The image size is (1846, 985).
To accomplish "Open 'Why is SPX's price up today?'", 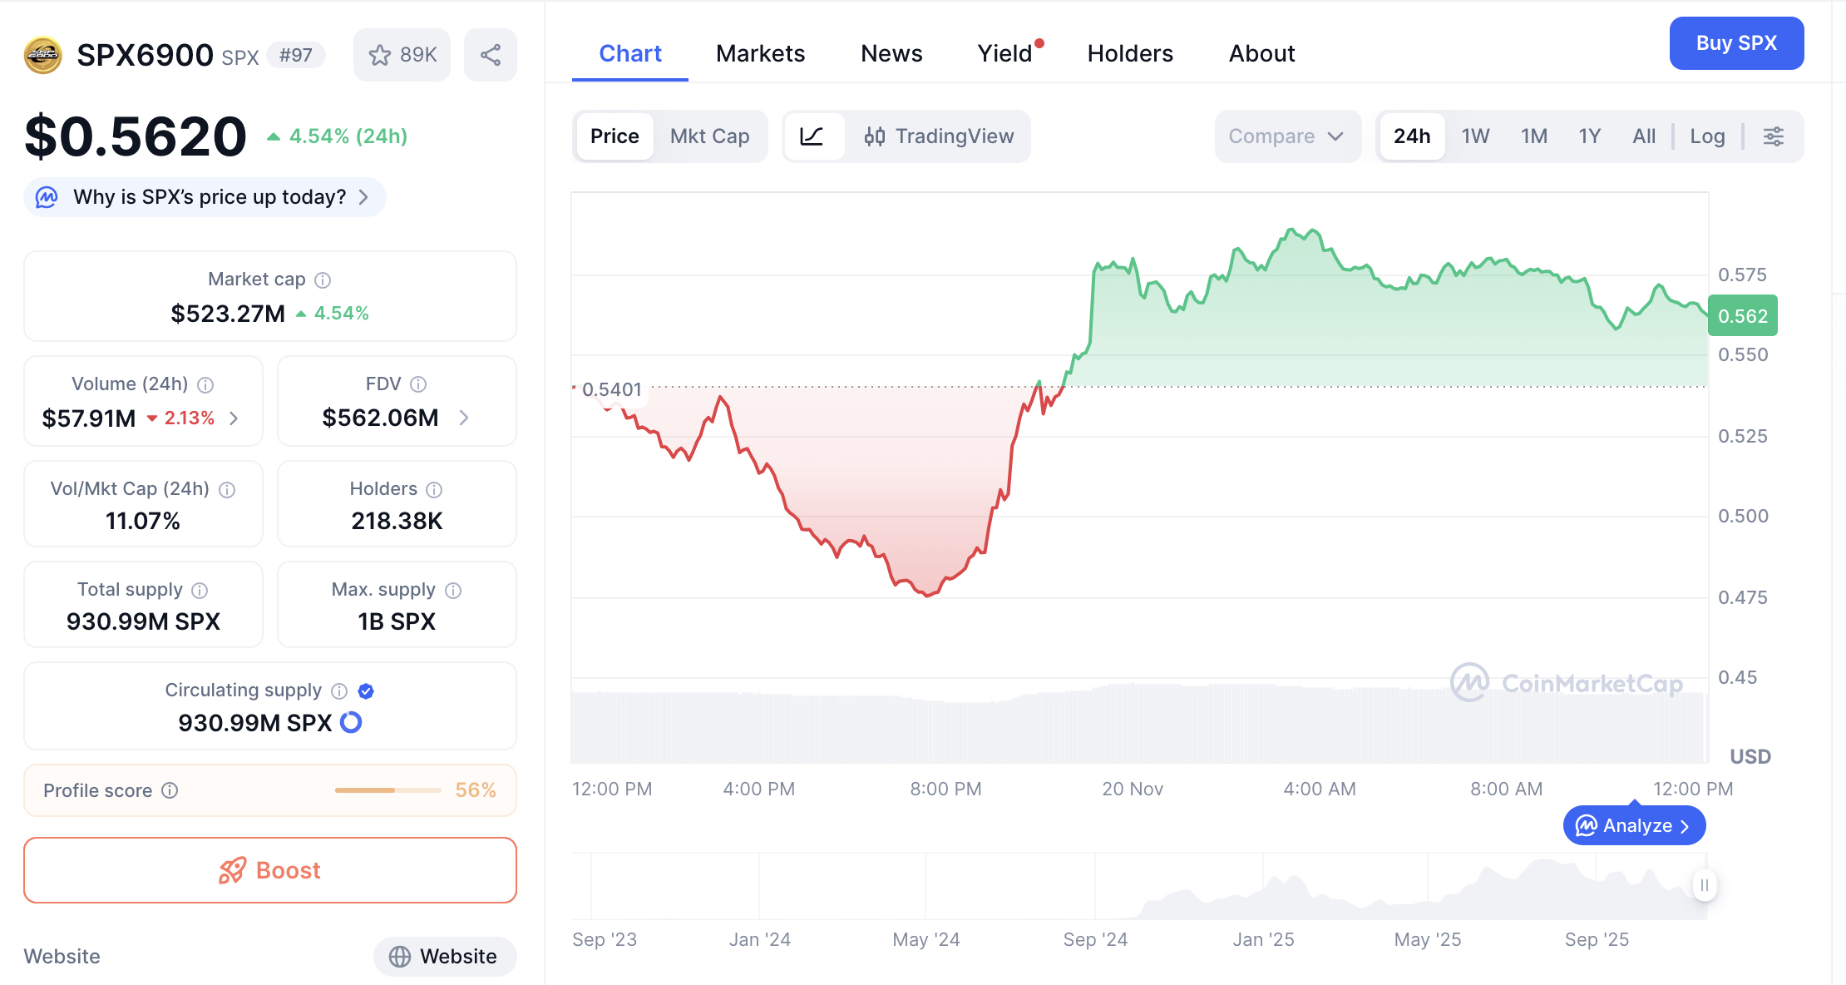I will click(x=210, y=197).
